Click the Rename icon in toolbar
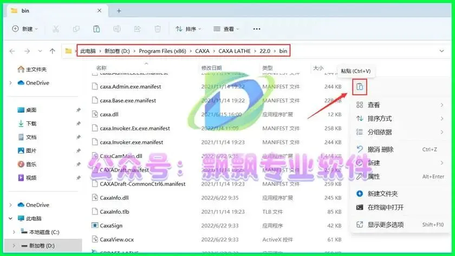455x256 pixels. point(117,29)
